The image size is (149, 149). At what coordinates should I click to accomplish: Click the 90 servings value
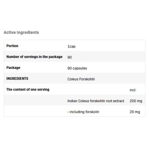(69, 57)
